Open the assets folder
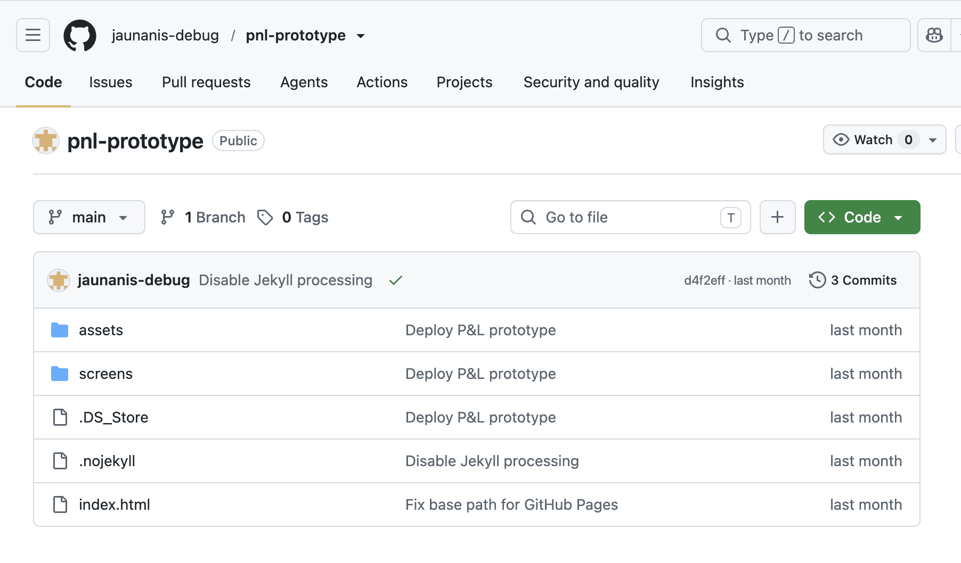Image resolution: width=961 pixels, height=563 pixels. 101,330
